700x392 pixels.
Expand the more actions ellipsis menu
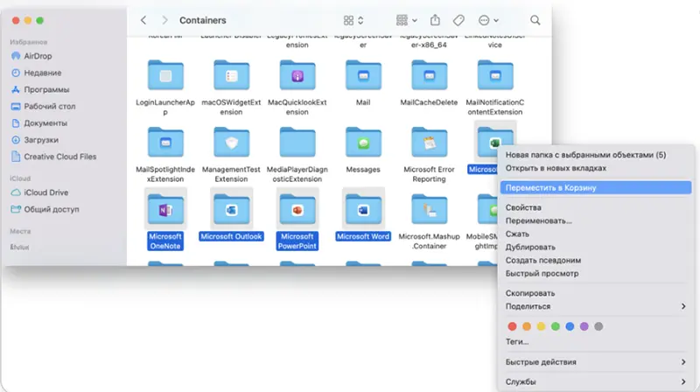pyautogui.click(x=489, y=19)
